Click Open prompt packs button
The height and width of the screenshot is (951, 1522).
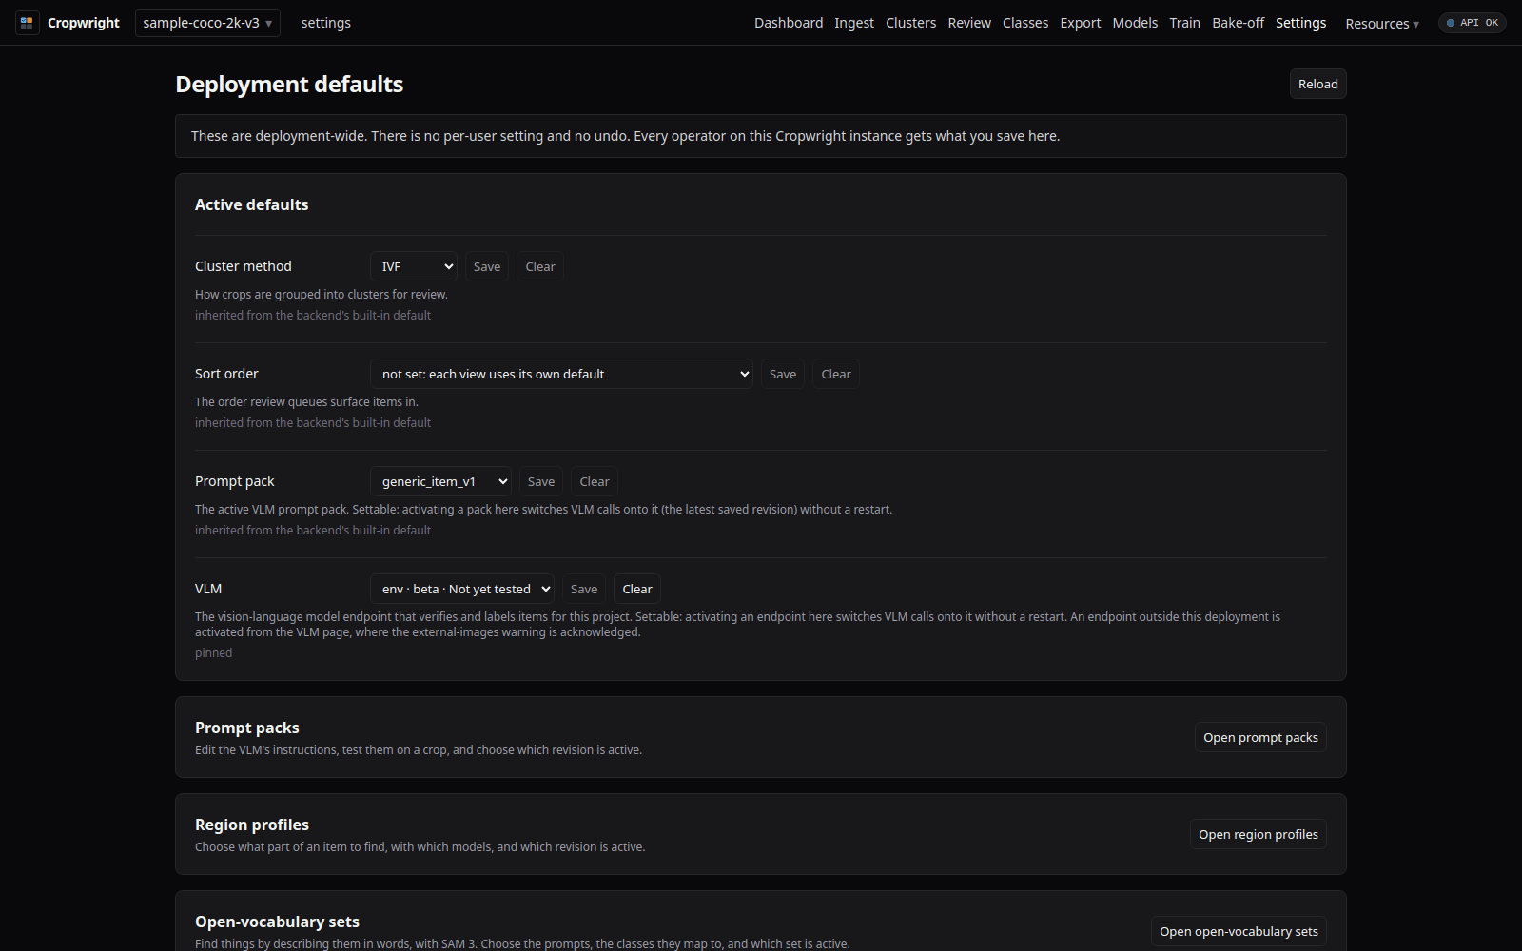1260,738
